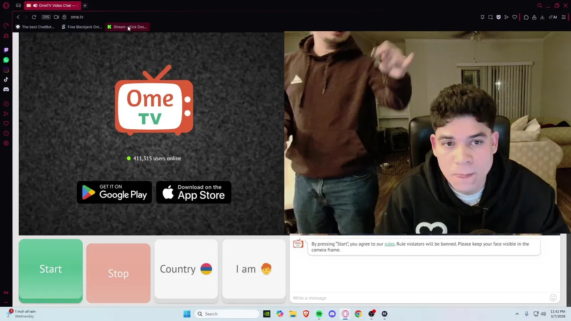Open the taskbar volume speaker icon

point(543,314)
